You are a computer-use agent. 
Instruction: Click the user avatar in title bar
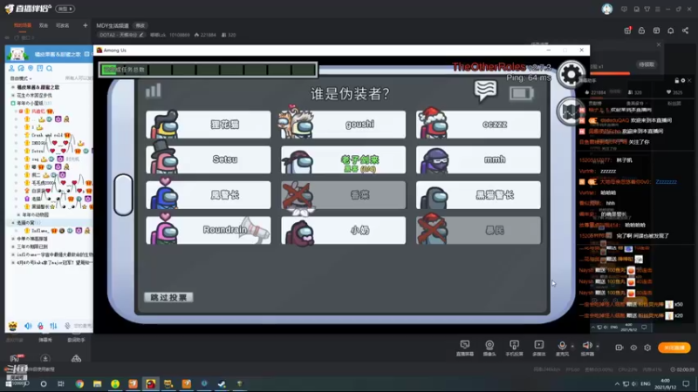606,9
